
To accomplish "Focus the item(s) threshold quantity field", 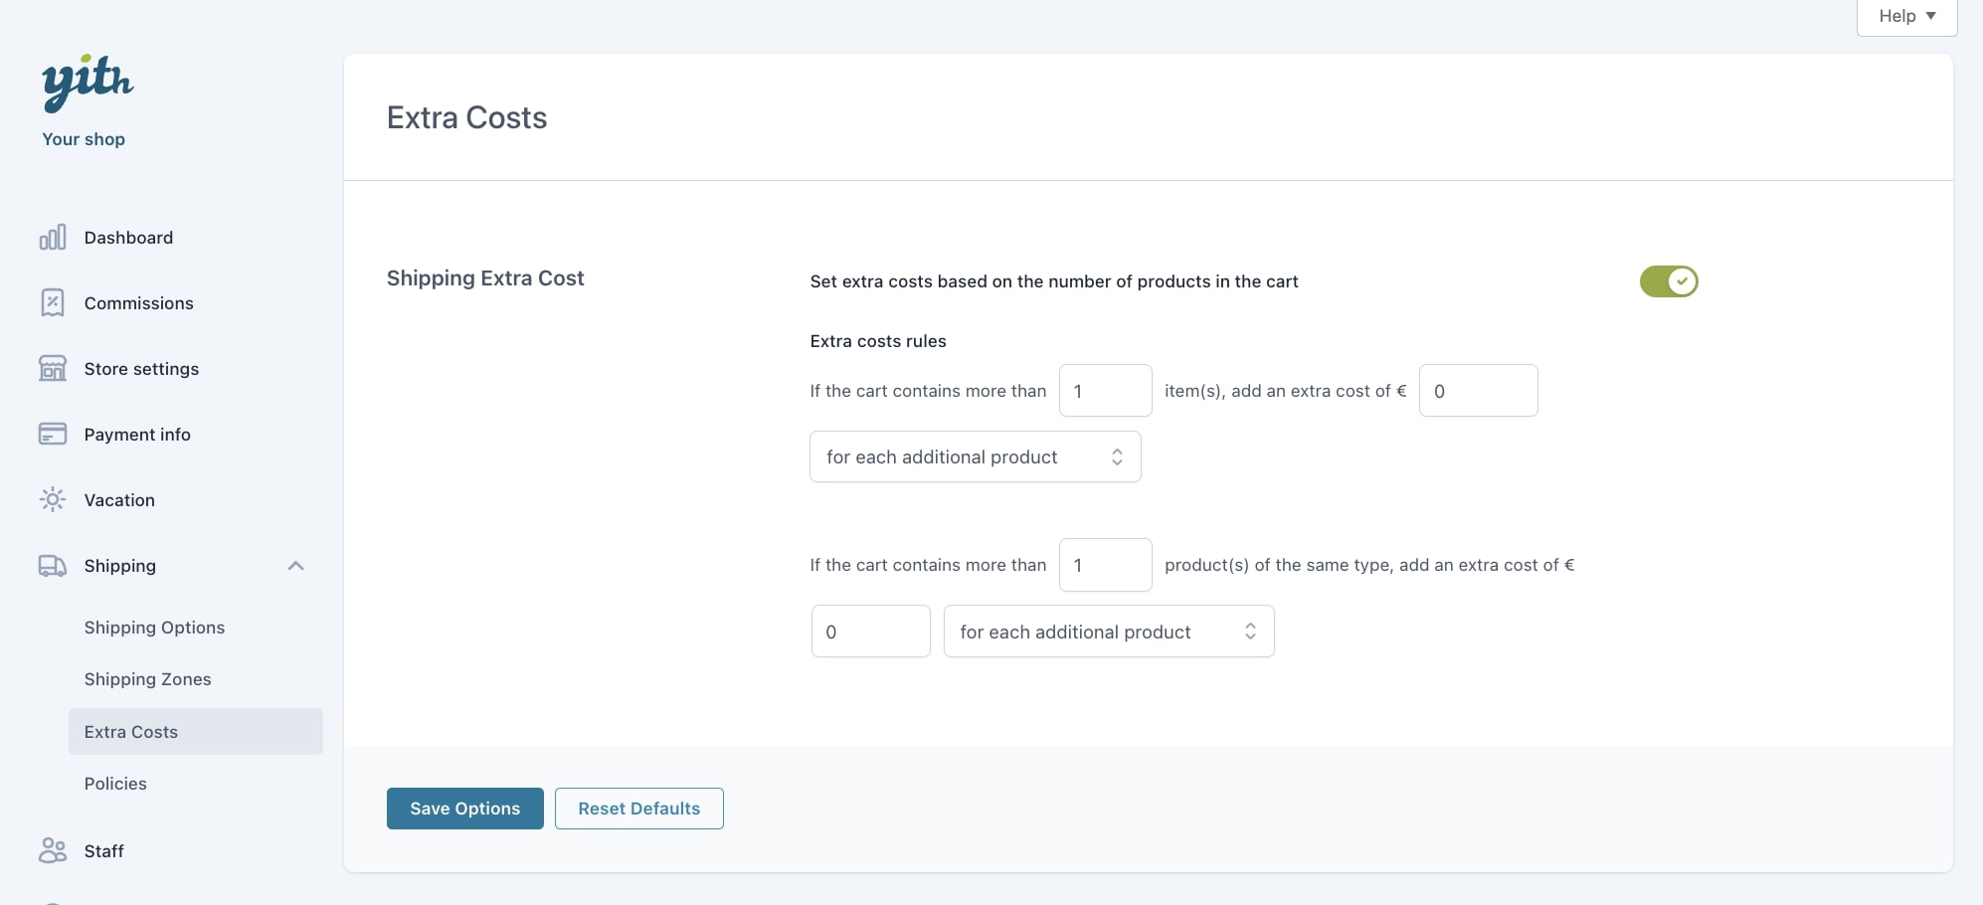I will (1105, 391).
